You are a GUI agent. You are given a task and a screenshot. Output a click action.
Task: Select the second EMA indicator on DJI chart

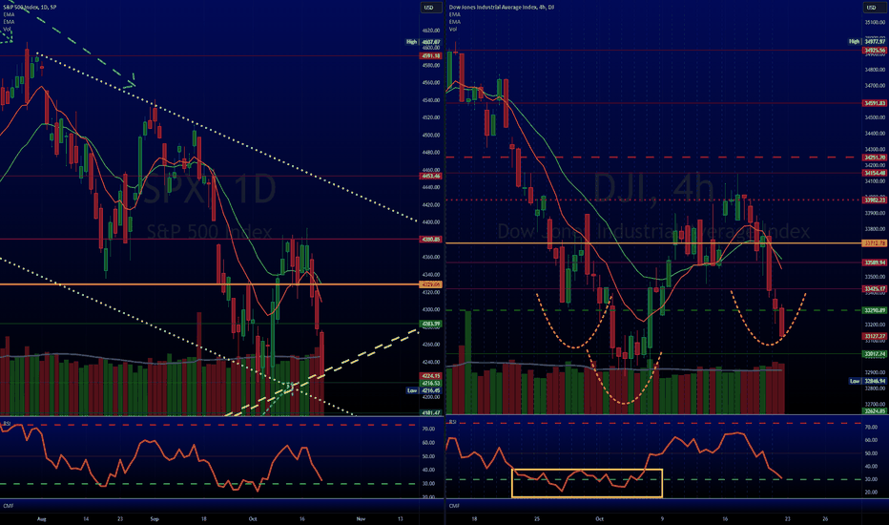tap(455, 22)
